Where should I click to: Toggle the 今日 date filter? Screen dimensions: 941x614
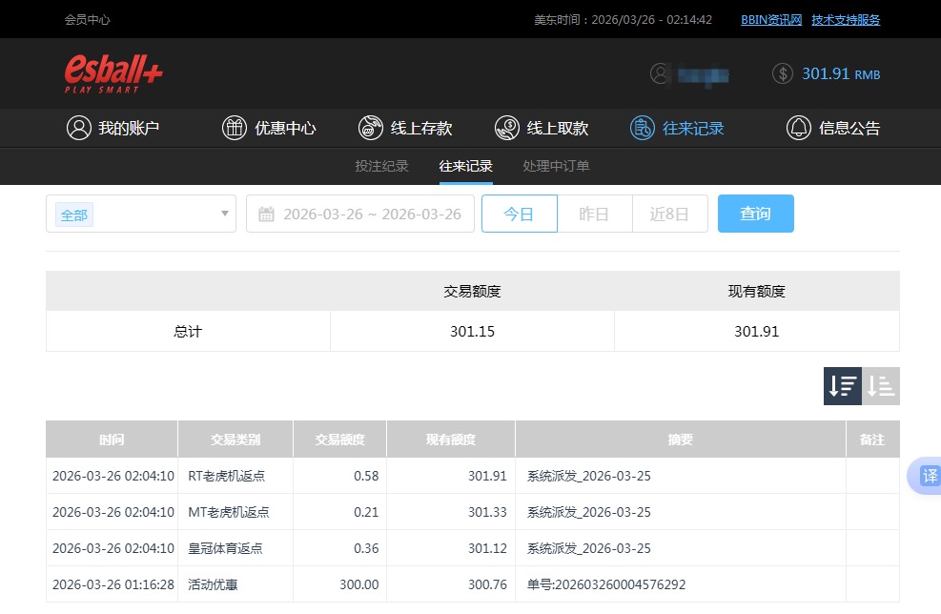(519, 214)
